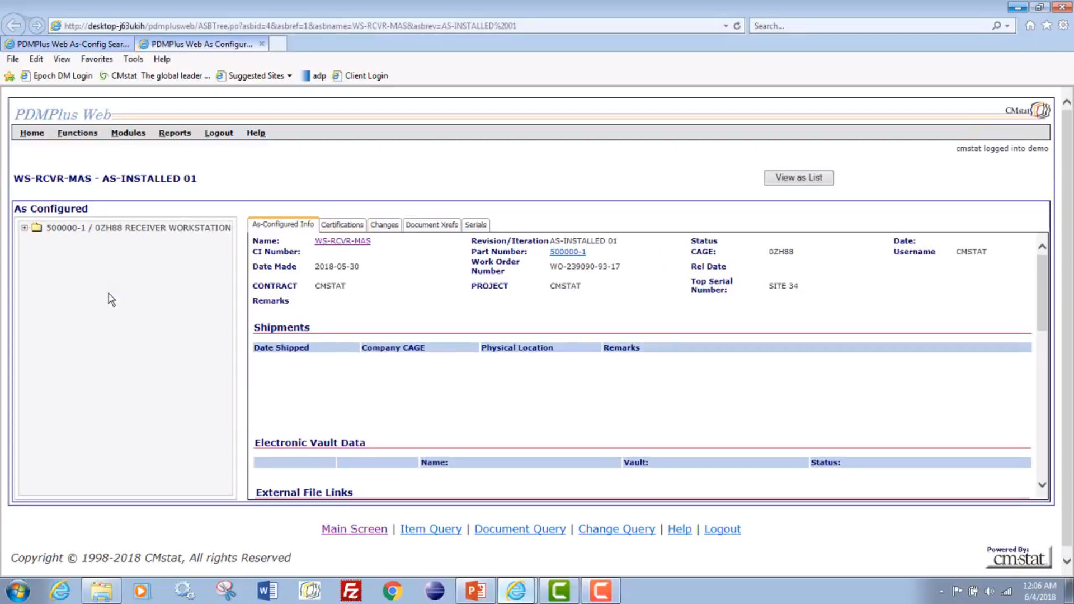Screen dimensions: 1074x604
Task: Open Microsoft Word from the taskbar
Action: 267,590
